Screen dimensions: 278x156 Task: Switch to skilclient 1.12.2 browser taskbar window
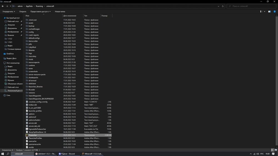tap(46, 154)
